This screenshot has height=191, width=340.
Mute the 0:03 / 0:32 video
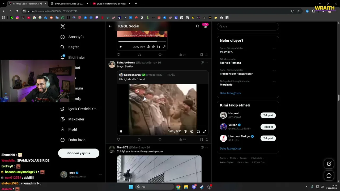coord(185,131)
